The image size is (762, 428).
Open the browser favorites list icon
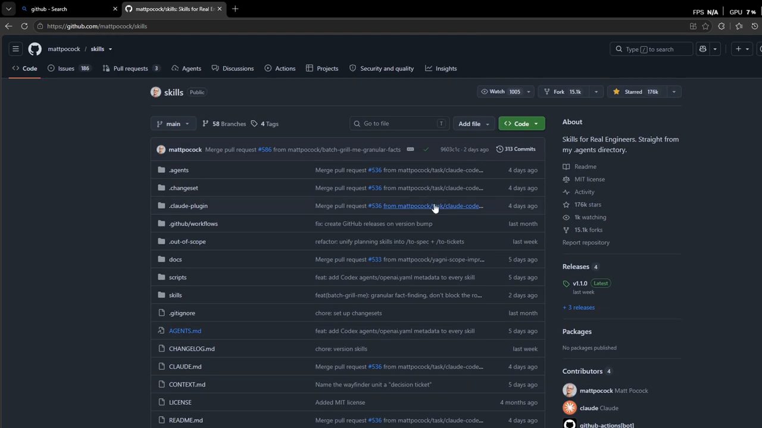pos(739,26)
